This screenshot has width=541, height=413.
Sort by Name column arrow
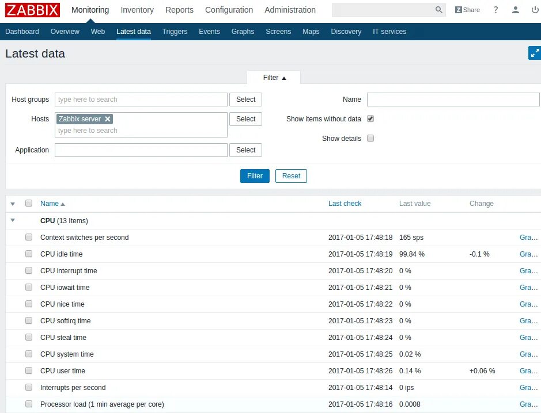click(63, 204)
